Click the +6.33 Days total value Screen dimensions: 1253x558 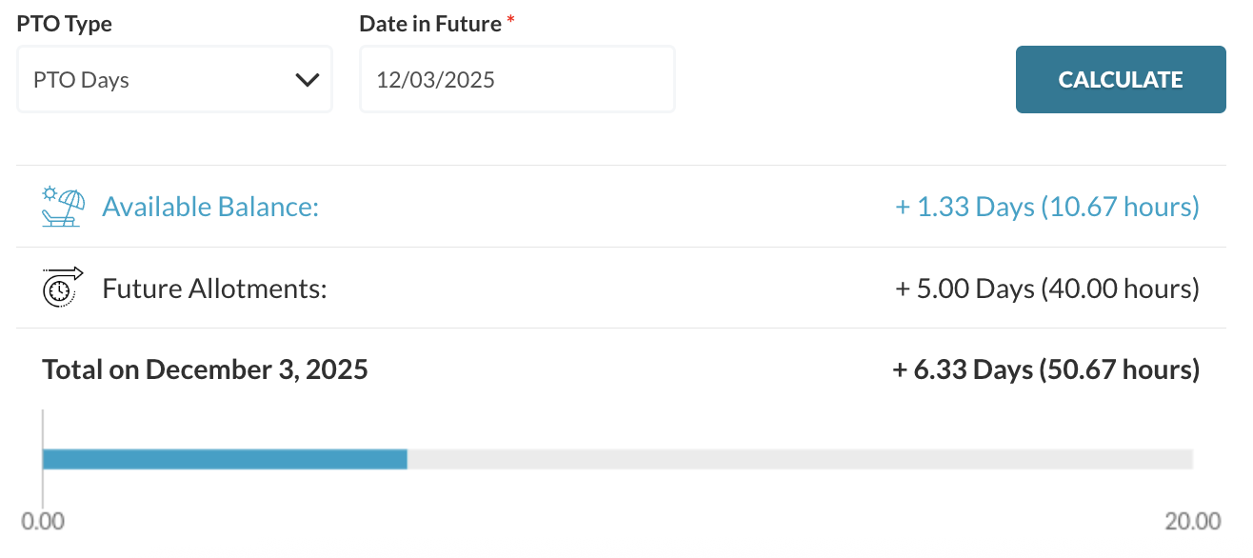point(1046,369)
